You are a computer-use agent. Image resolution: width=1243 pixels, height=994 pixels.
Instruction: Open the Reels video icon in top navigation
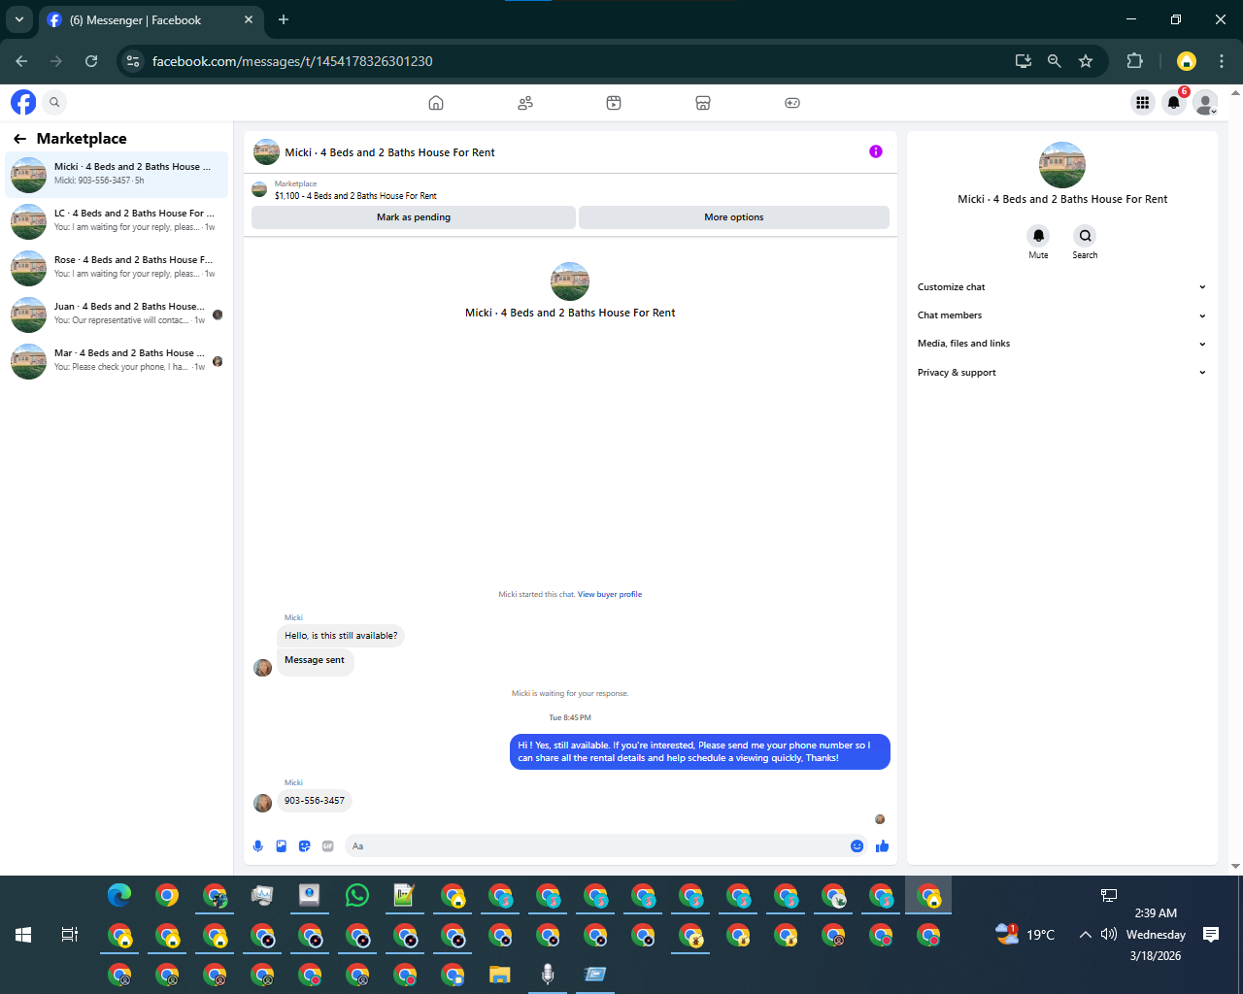tap(614, 103)
